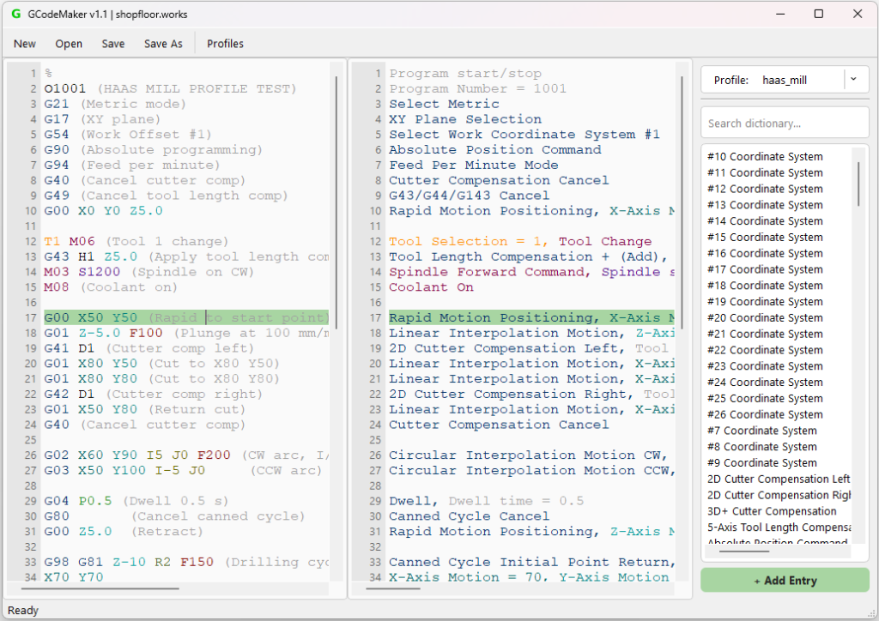The image size is (879, 621).
Task: Select #10 Coordinate System entry
Action: pos(765,157)
